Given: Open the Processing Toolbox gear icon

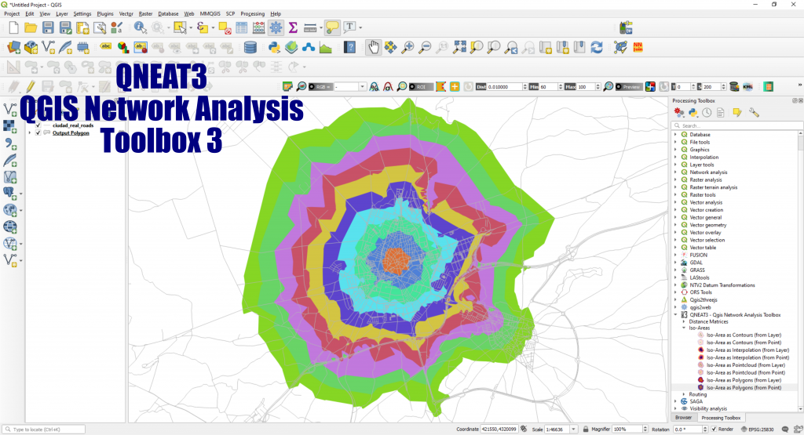Looking at the screenshot, I should [276, 27].
